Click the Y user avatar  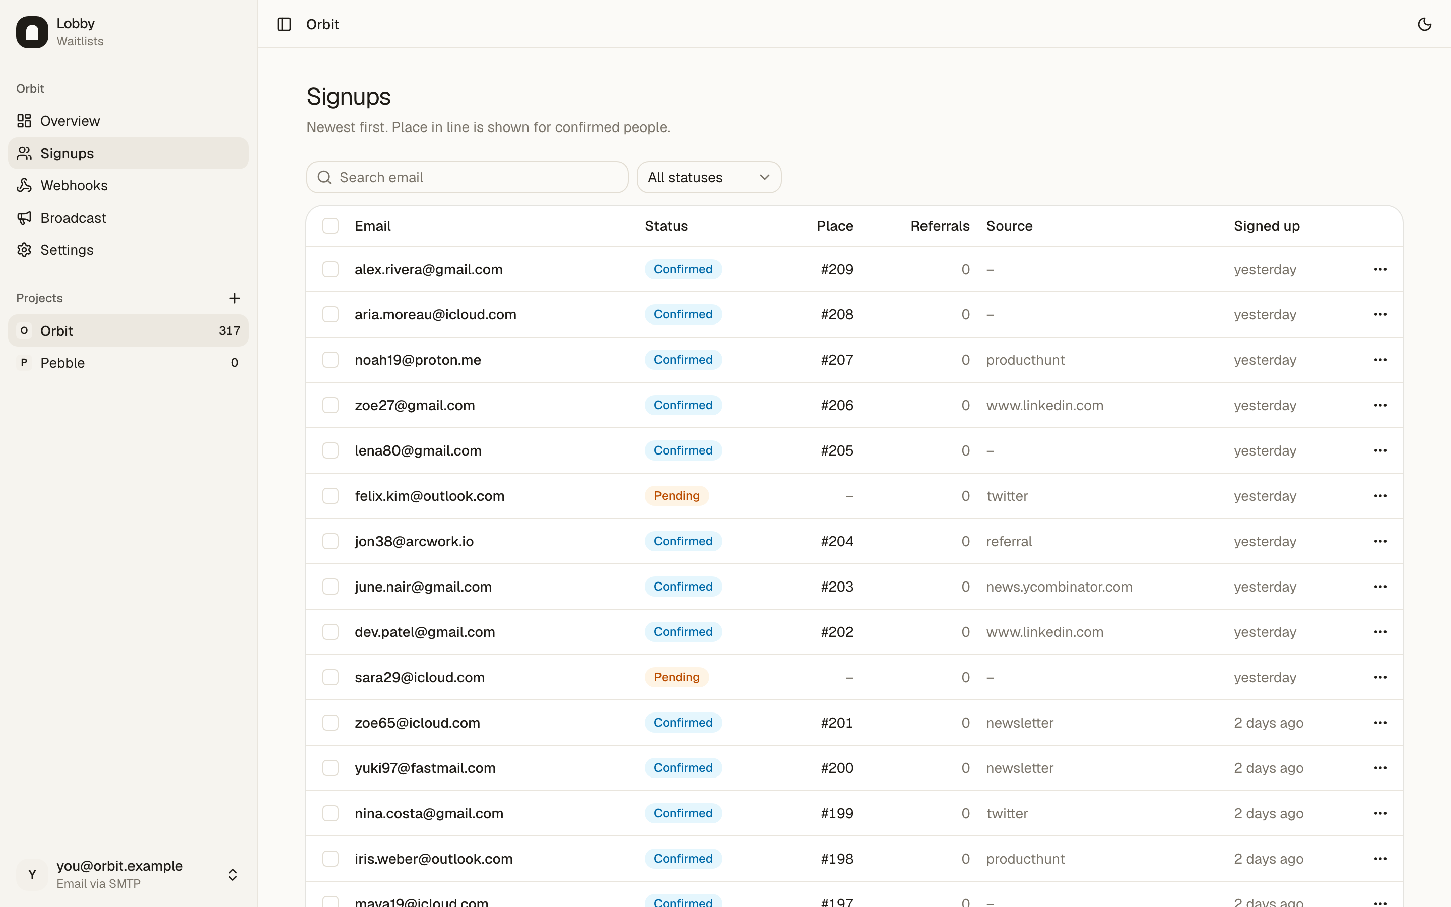[32, 874]
